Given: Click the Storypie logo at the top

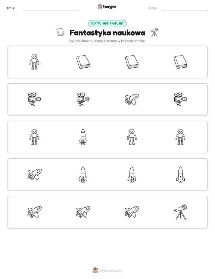Looking at the screenshot, I should 107,7.
